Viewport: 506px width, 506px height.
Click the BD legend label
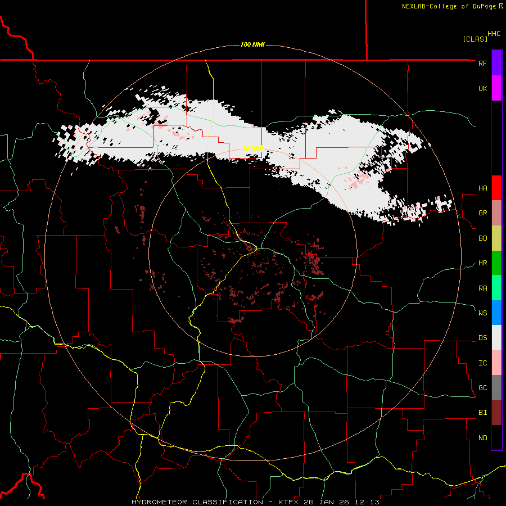482,238
